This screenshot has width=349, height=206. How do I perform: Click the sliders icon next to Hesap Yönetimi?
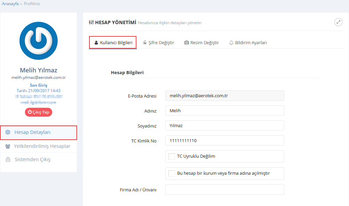click(91, 22)
